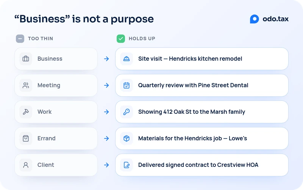Click the hammer icon beside Work
Viewport: 303px width, 190px height.
pyautogui.click(x=26, y=112)
